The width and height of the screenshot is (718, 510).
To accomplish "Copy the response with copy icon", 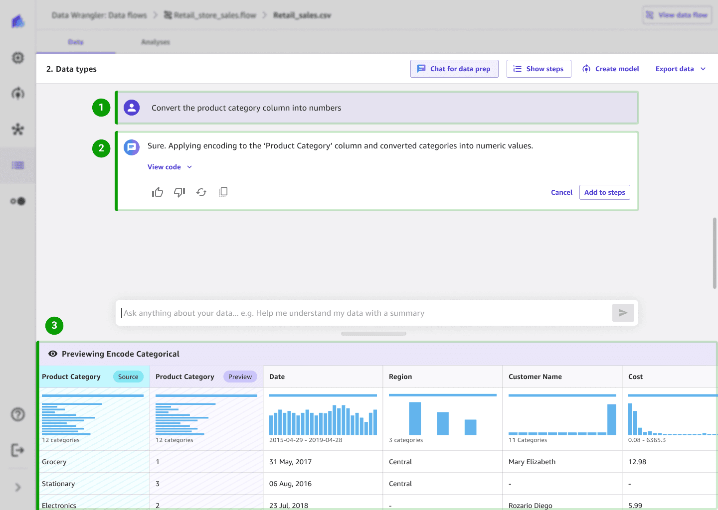I will (223, 192).
